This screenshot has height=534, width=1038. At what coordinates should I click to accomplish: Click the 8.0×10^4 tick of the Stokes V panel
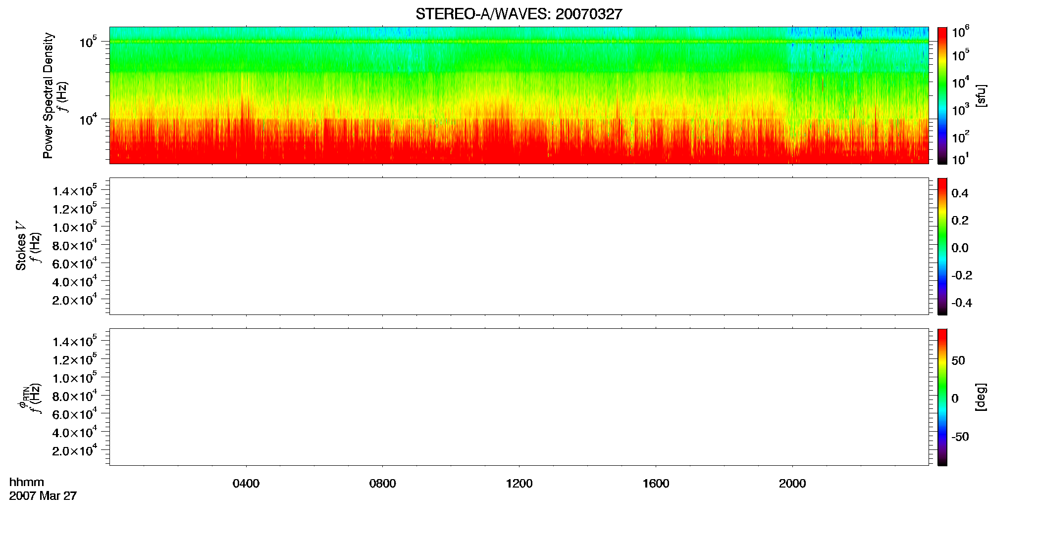pyautogui.click(x=74, y=245)
